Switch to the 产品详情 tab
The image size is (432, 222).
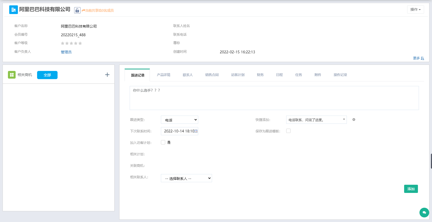click(164, 75)
